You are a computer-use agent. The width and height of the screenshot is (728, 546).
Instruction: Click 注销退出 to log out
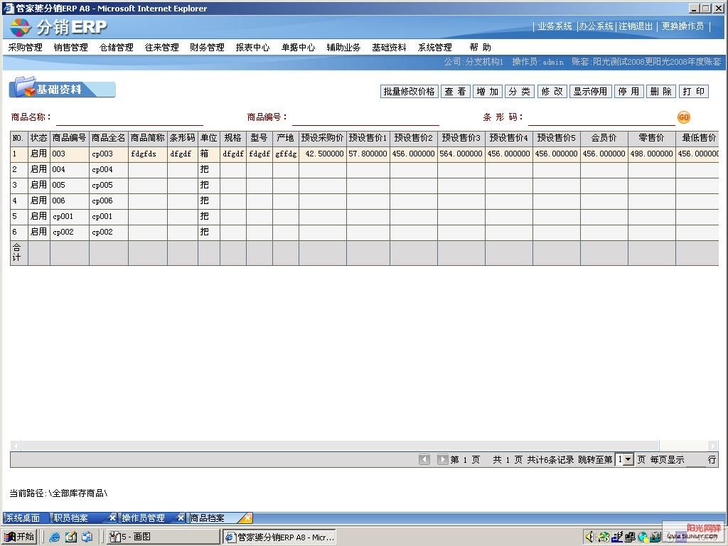635,25
